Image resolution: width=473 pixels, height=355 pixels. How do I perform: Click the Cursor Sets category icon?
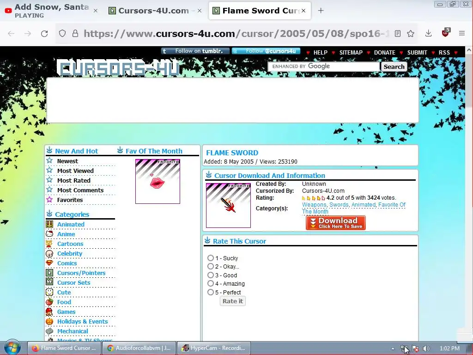(x=49, y=282)
